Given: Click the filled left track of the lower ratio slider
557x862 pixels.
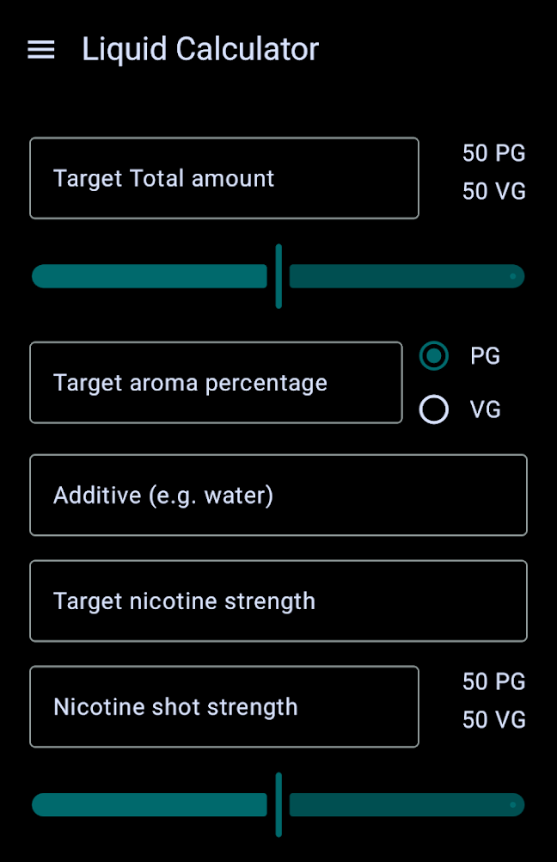Looking at the screenshot, I should point(149,804).
